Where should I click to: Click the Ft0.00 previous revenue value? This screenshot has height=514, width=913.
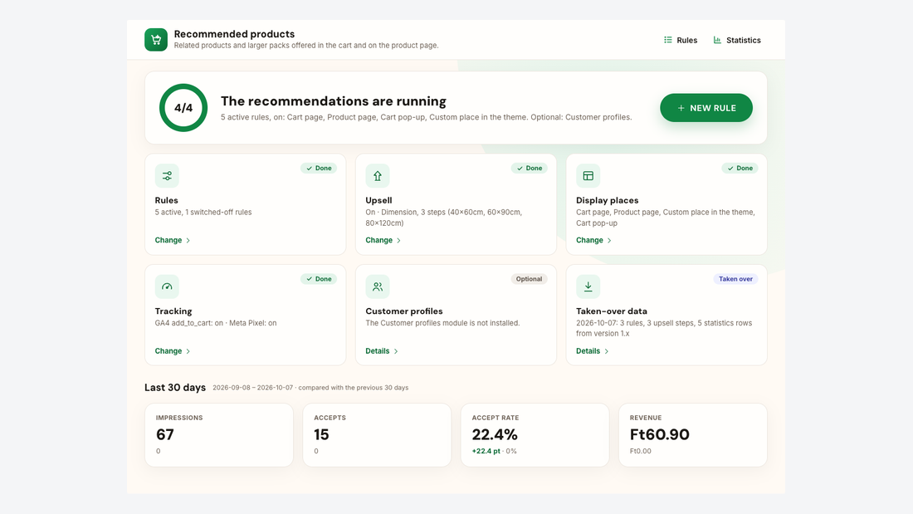[641, 451]
